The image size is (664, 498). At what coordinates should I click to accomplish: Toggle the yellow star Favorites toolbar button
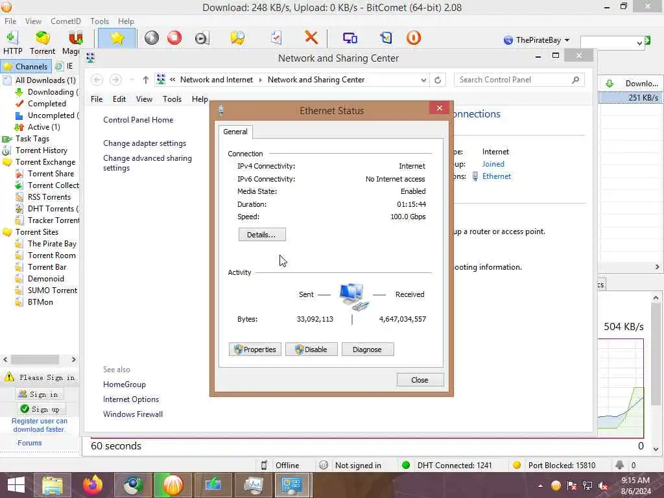click(x=117, y=38)
